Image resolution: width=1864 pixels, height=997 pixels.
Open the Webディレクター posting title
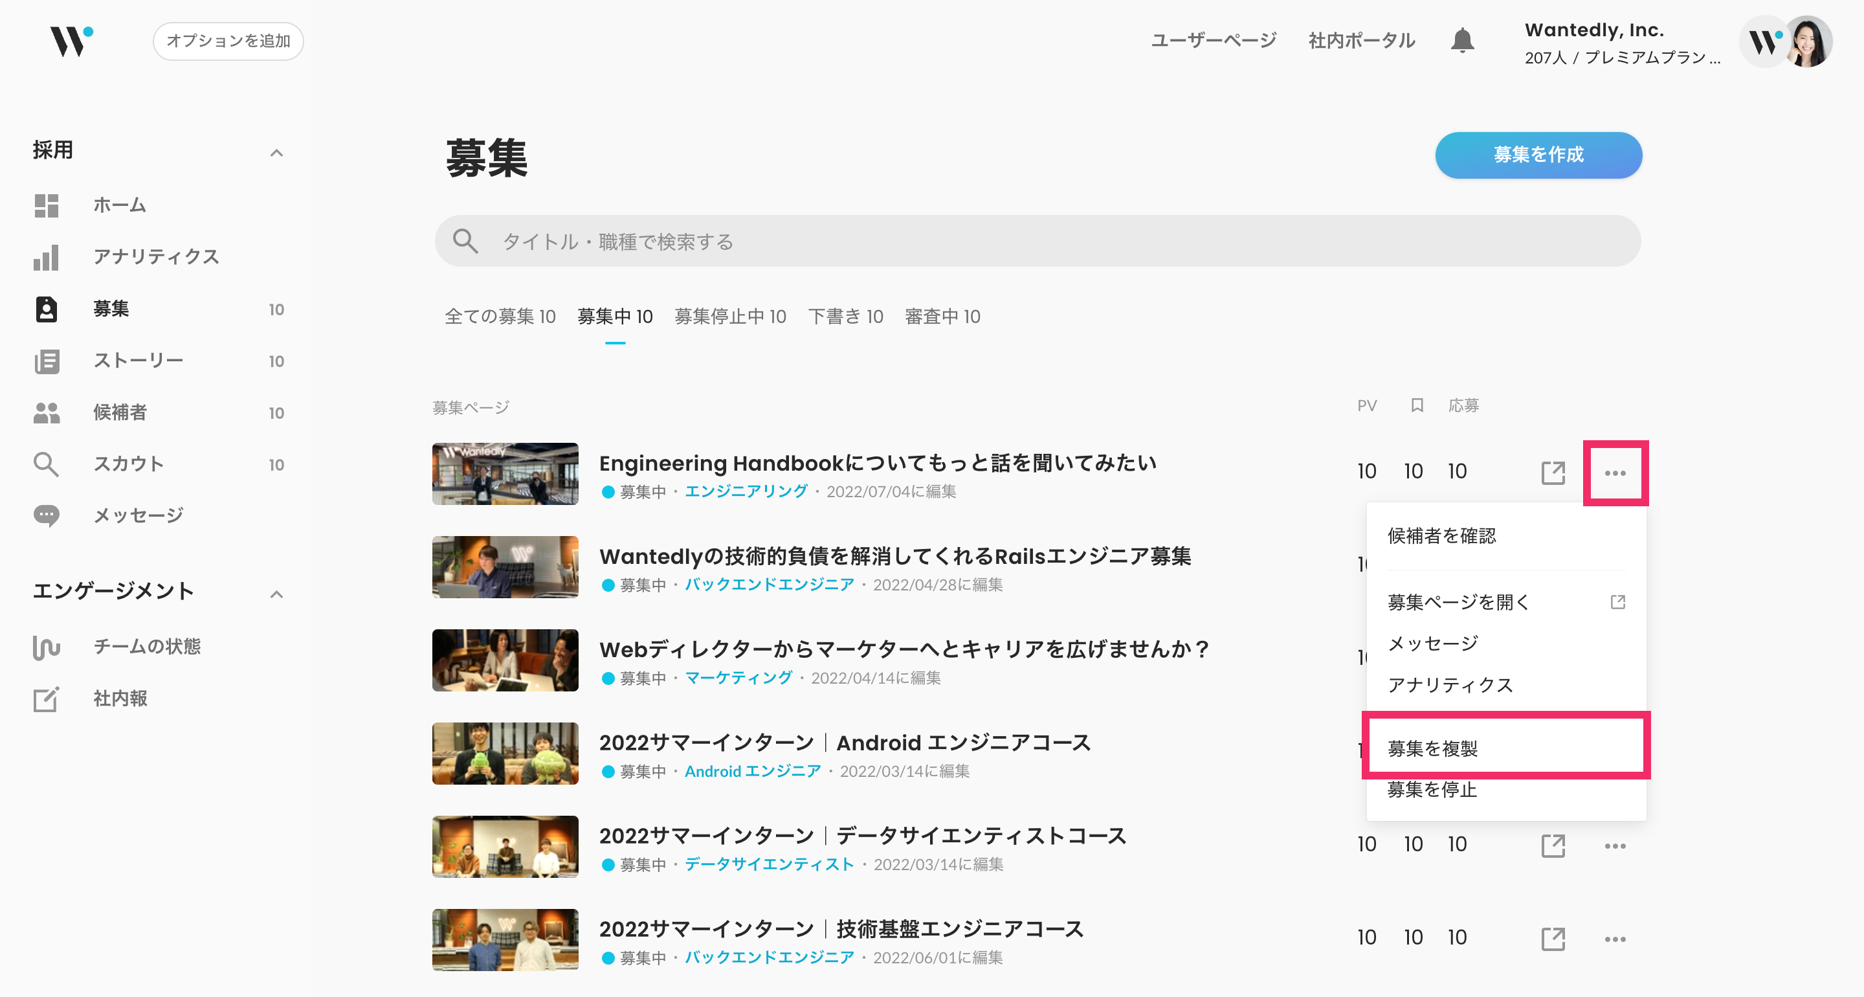[904, 649]
